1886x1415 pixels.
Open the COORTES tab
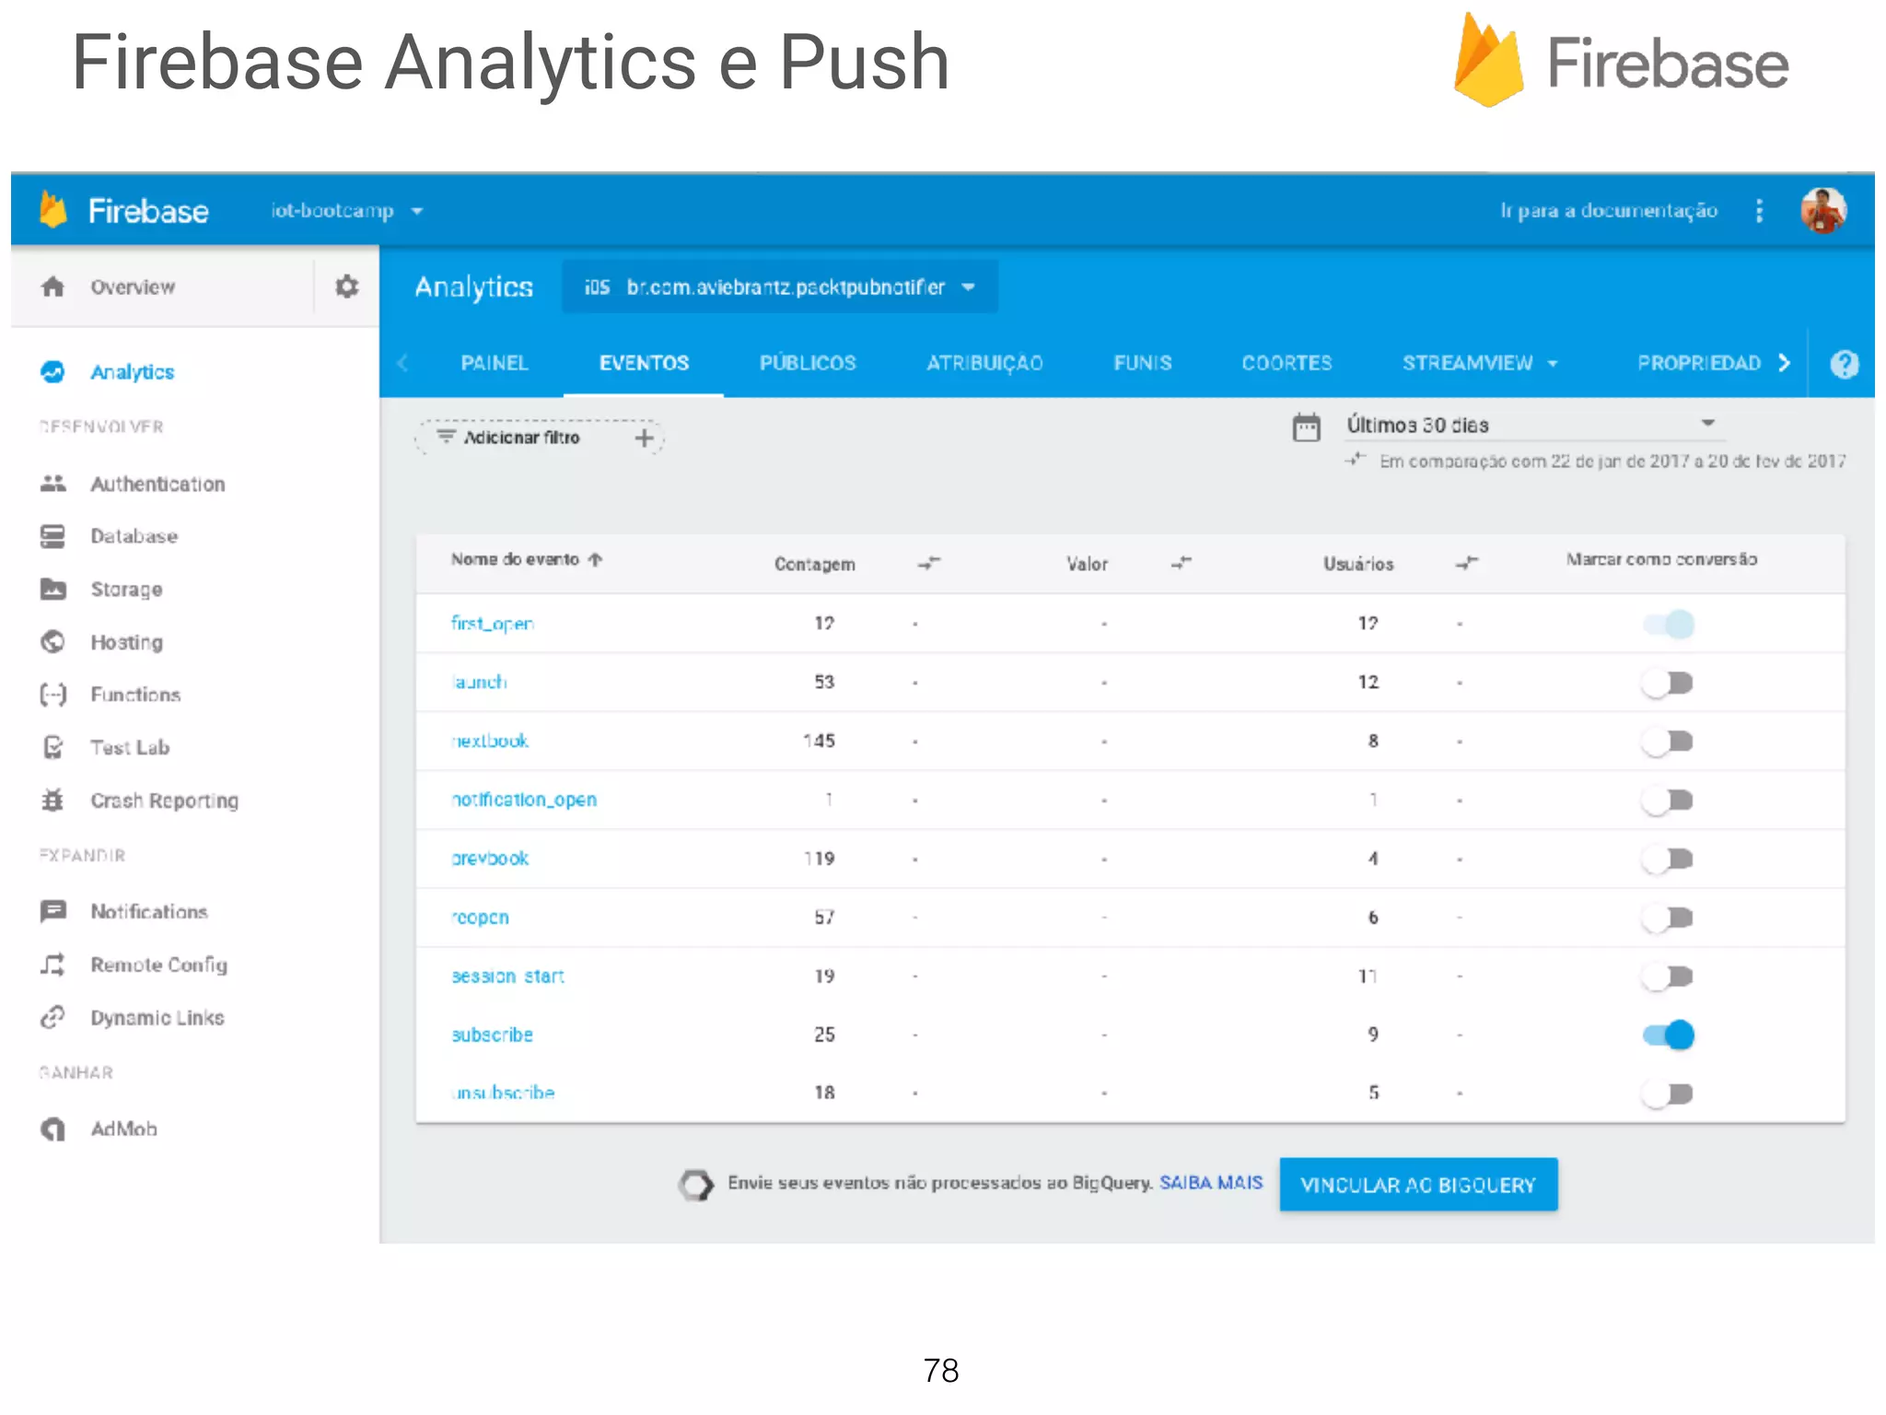point(1286,363)
